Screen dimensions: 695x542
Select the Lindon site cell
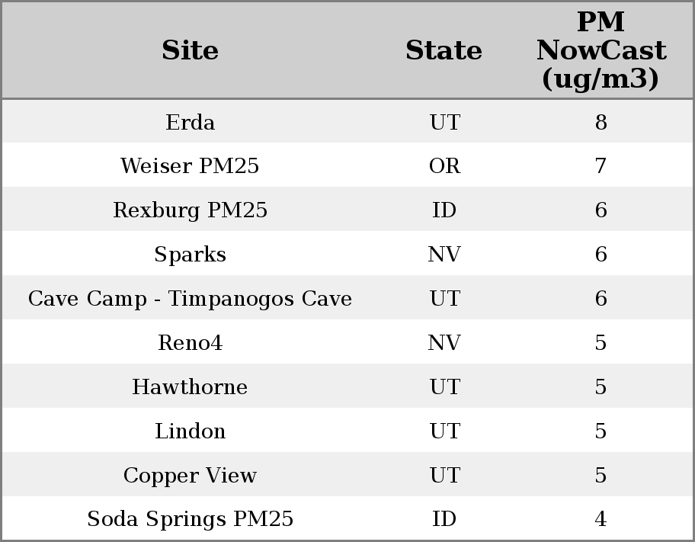[x=190, y=431]
